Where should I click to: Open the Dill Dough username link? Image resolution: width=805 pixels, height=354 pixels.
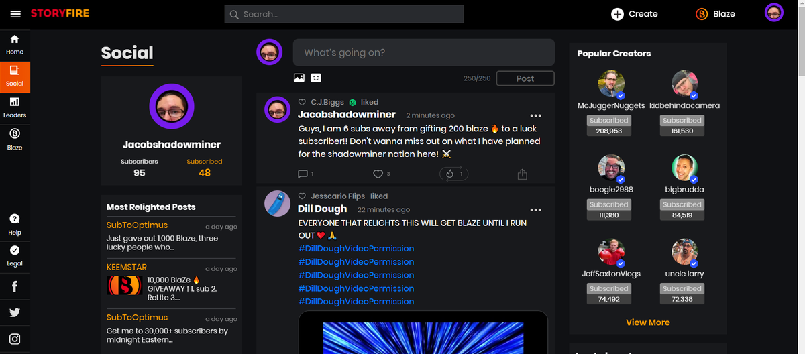click(322, 209)
